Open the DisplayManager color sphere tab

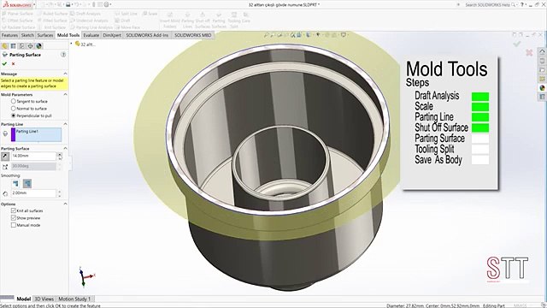click(38, 46)
